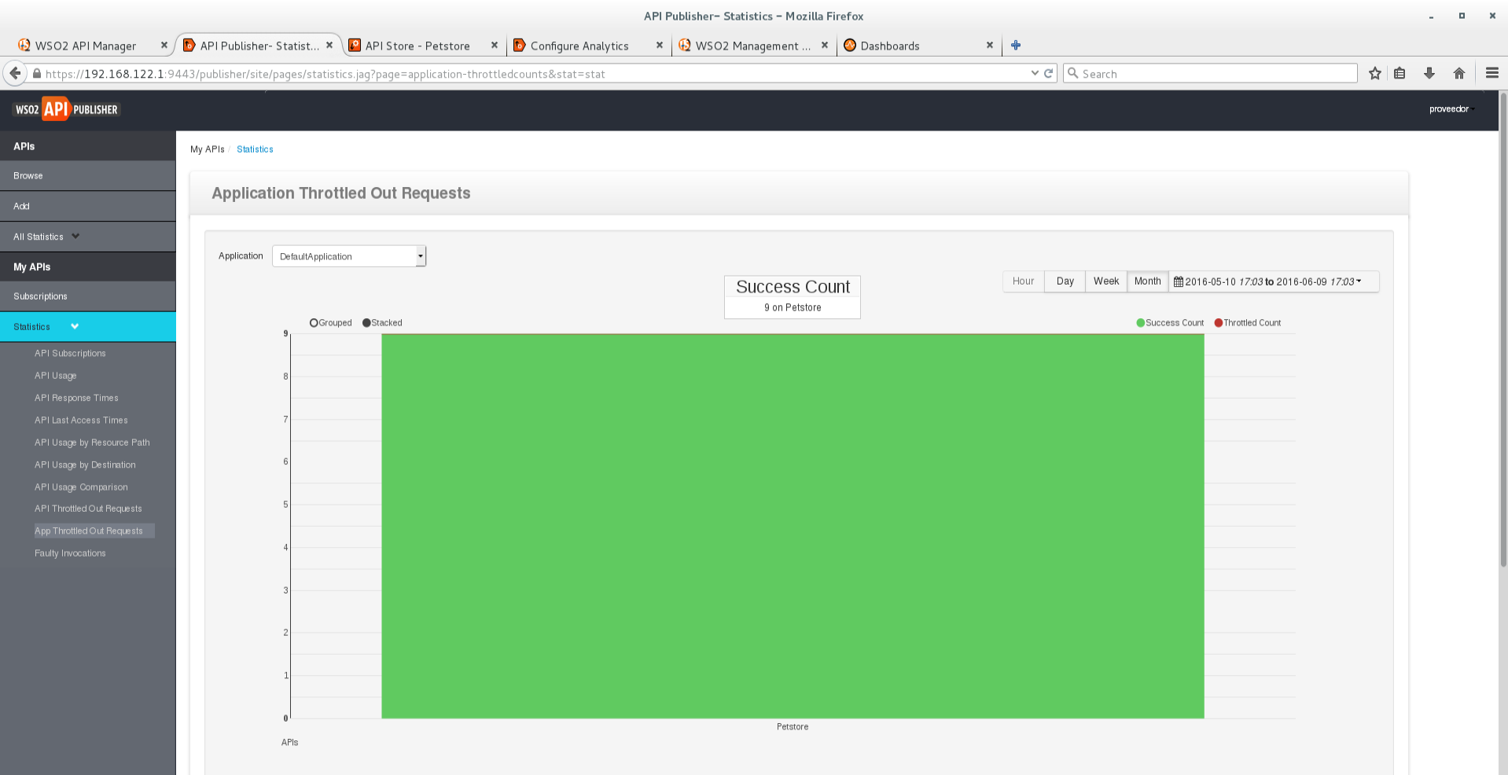Show statistics for the last Week
The height and width of the screenshot is (775, 1508).
pyautogui.click(x=1106, y=281)
